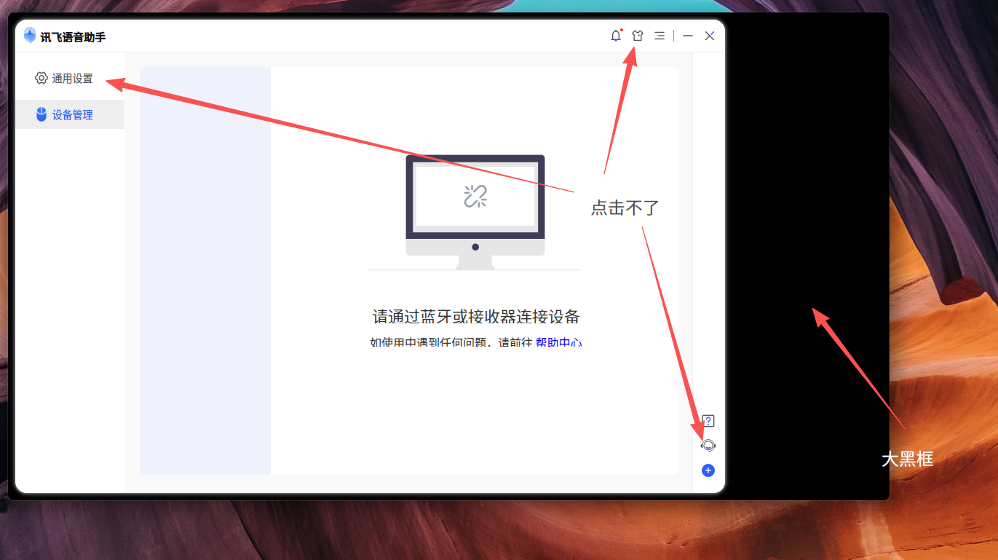Click the question mark help icon
Viewport: 998px width, 560px height.
708,421
